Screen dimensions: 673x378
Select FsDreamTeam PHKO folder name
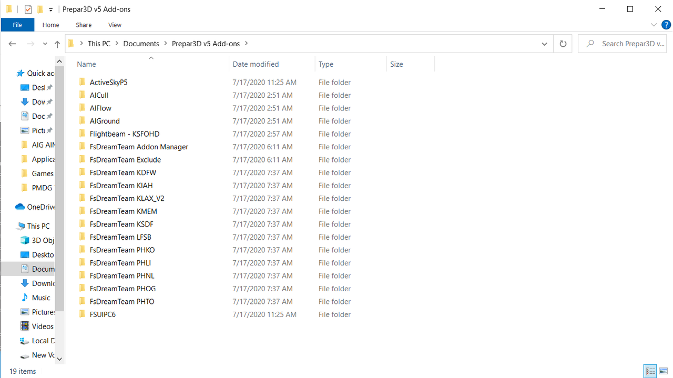coord(123,250)
